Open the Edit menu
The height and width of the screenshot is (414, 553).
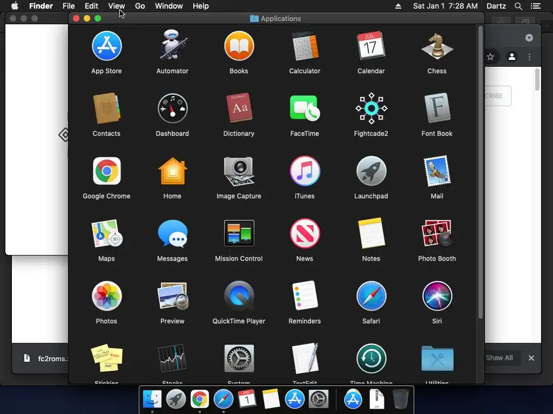click(91, 6)
